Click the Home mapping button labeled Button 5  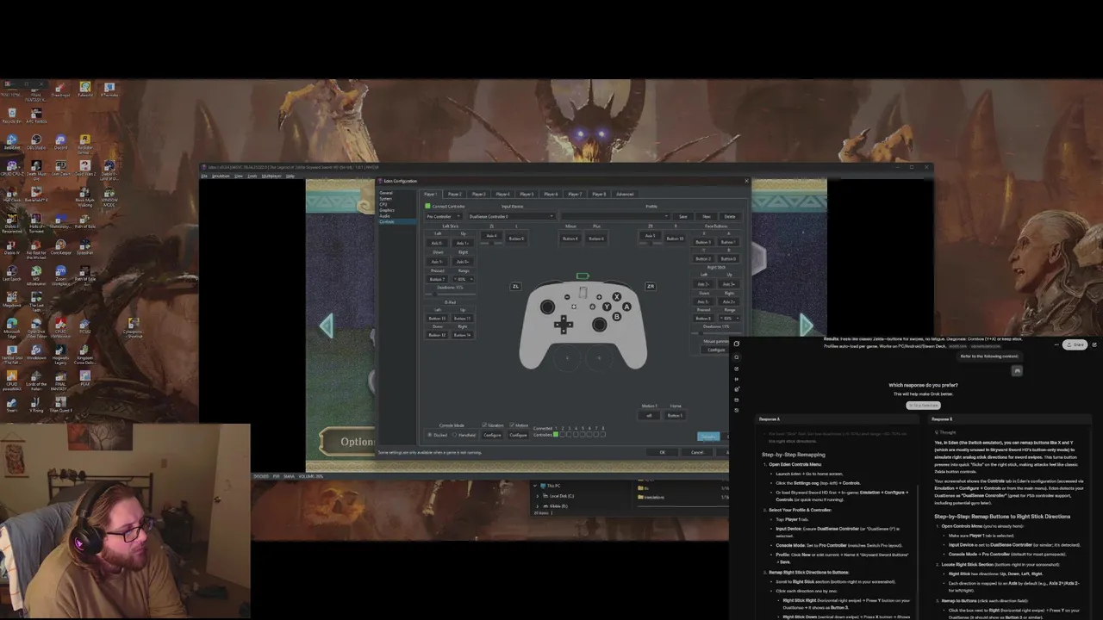675,415
